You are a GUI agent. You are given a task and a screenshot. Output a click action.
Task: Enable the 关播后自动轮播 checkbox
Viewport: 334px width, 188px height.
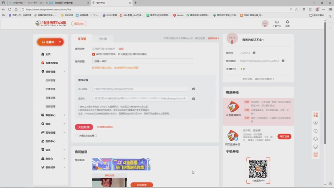click(x=77, y=135)
